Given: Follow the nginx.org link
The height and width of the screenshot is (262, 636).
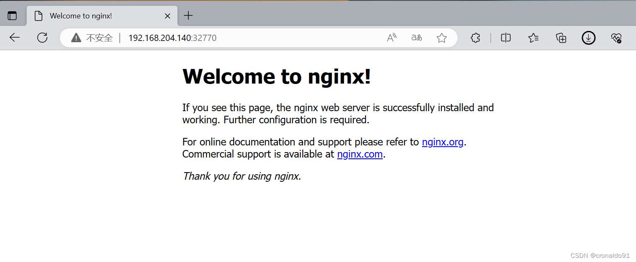Looking at the screenshot, I should (443, 142).
